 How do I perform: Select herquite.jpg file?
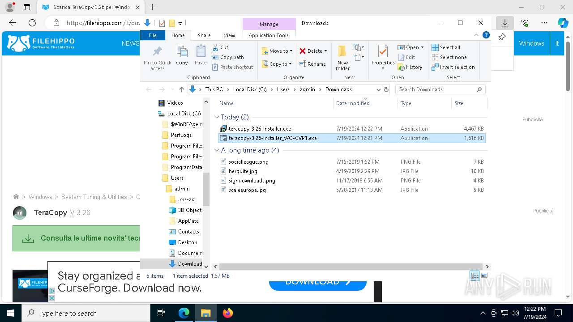point(352,171)
